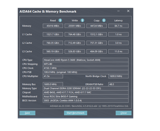Viewport: 160px width, 131px height.
Task: Click the Memory Bus value 1600.0 MHz
Action: pyautogui.click(x=53, y=84)
